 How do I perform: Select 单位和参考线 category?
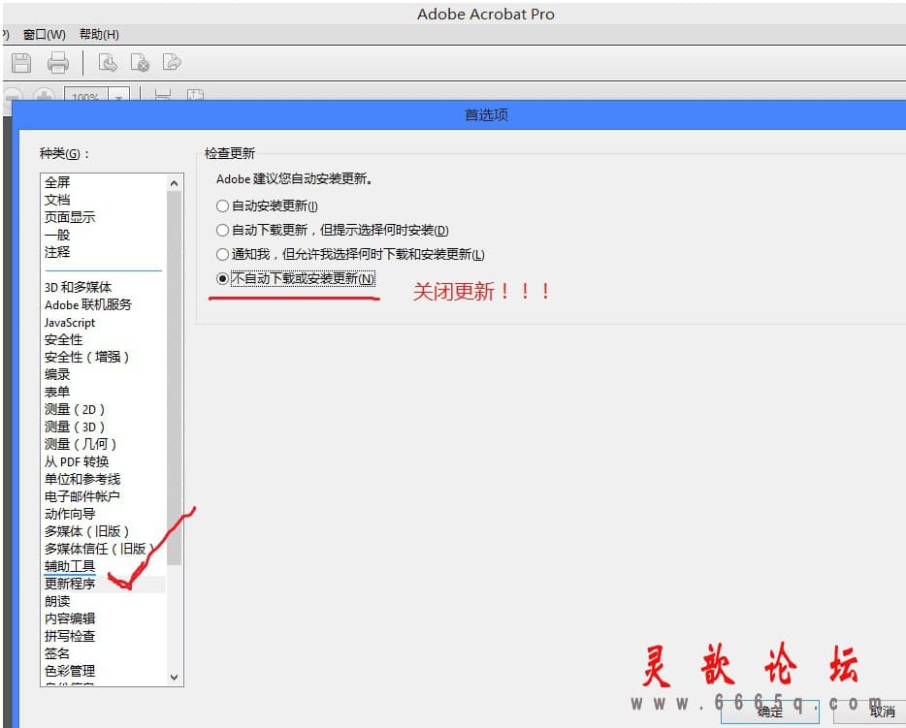point(82,479)
